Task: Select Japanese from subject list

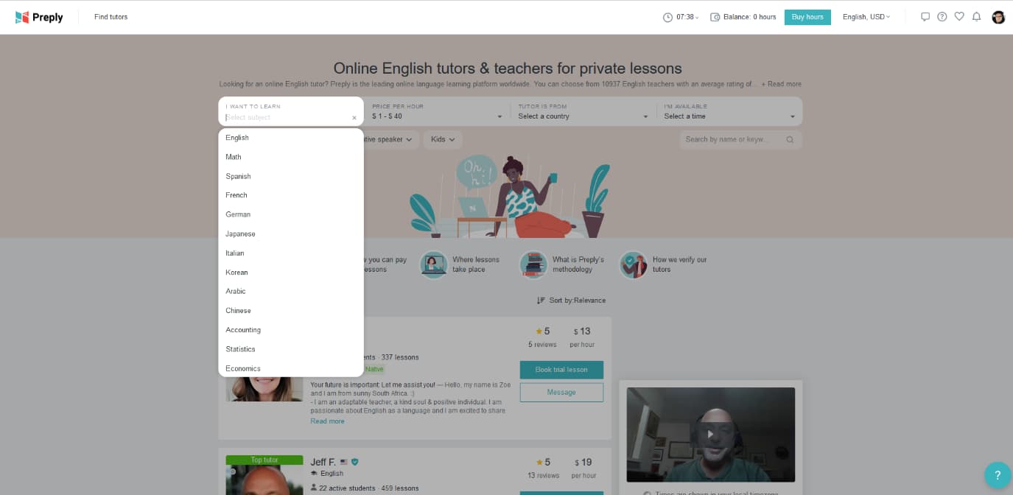Action: click(x=291, y=234)
